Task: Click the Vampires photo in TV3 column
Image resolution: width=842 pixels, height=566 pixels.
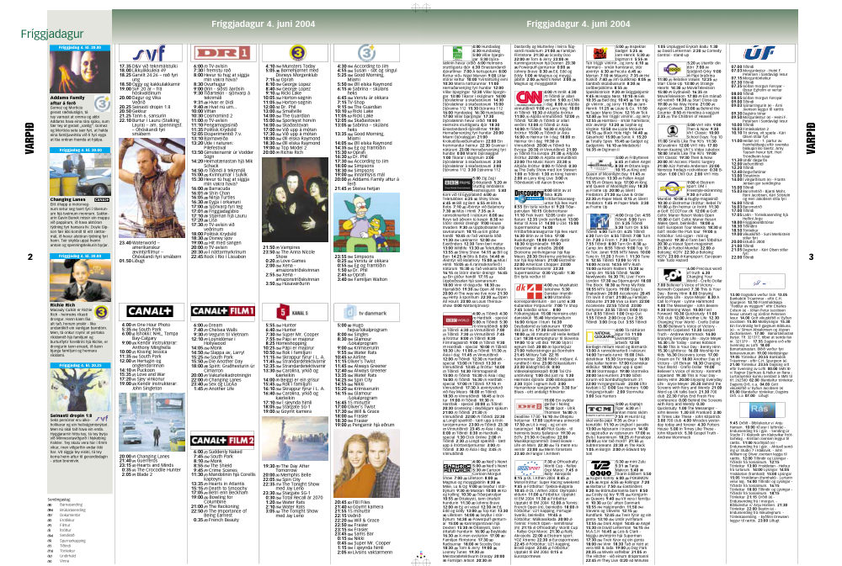Action: 295,200
